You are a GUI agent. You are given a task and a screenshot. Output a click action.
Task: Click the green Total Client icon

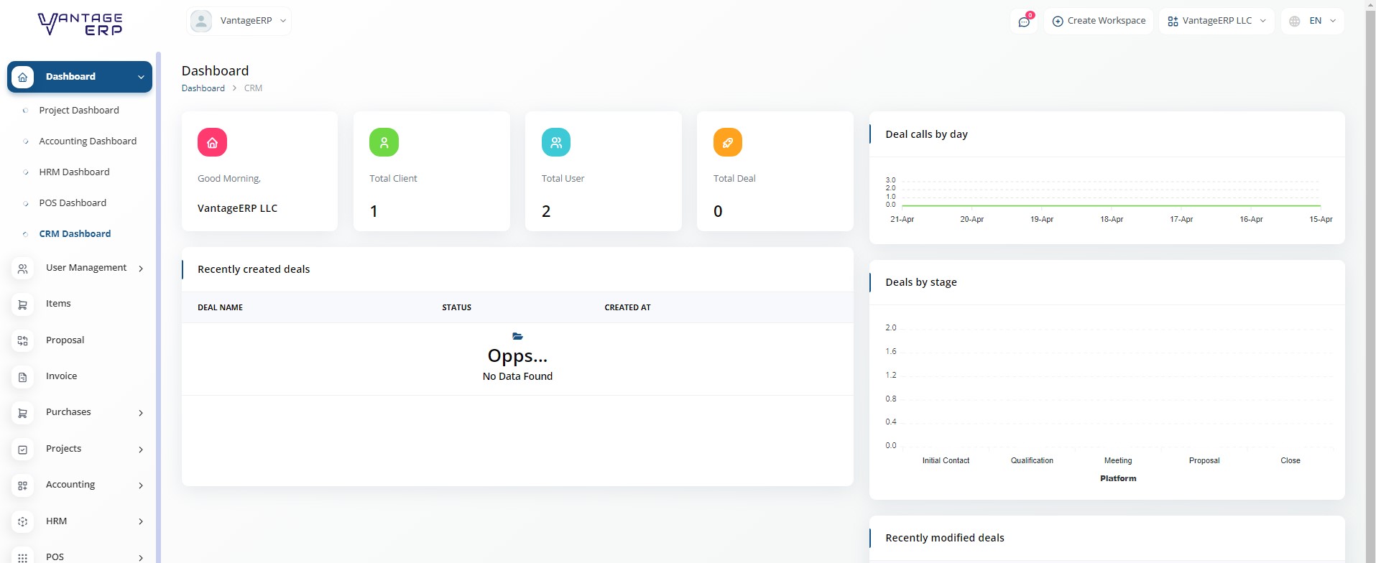pyautogui.click(x=384, y=142)
